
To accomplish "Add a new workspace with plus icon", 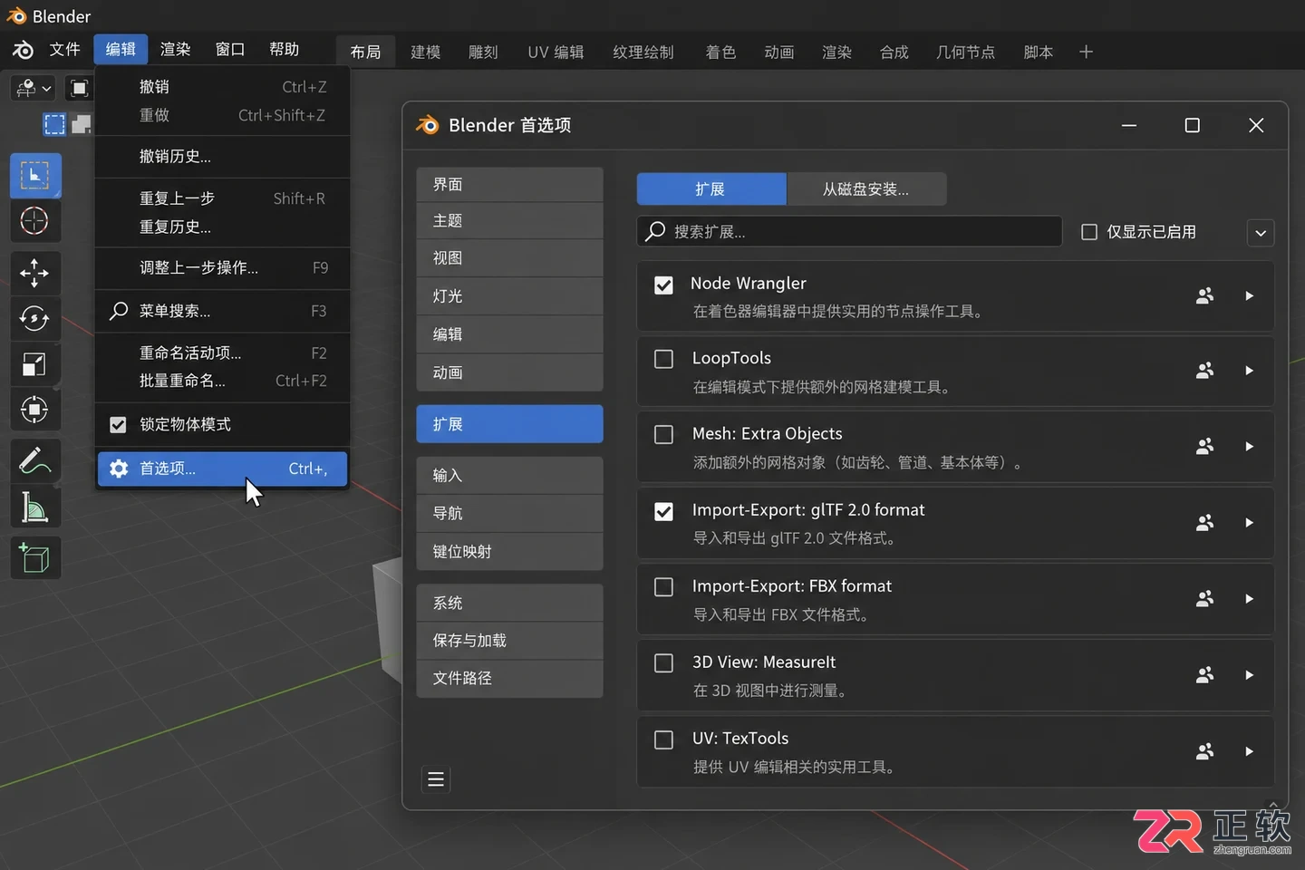I will tap(1086, 52).
